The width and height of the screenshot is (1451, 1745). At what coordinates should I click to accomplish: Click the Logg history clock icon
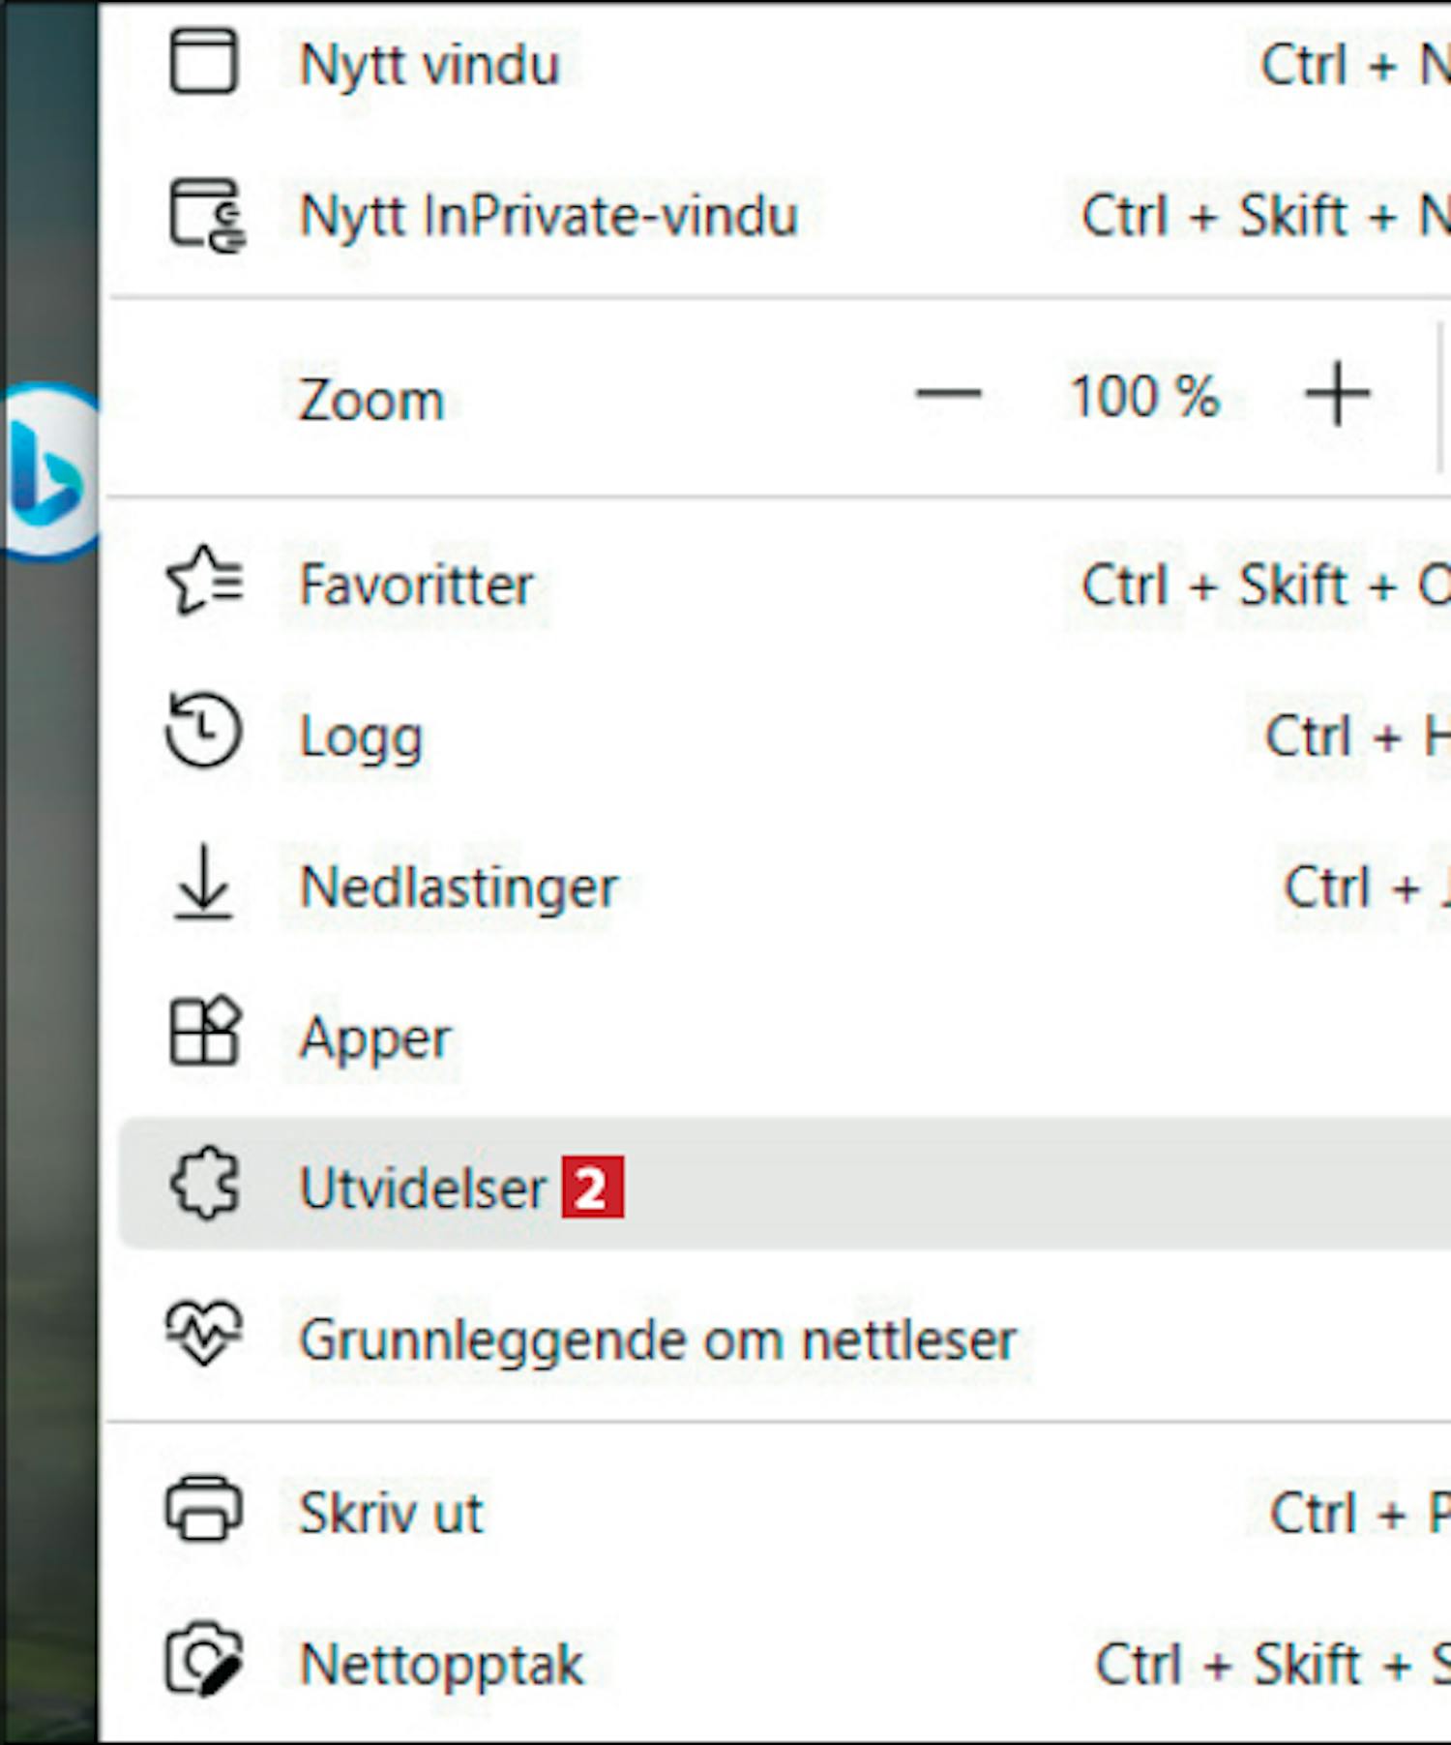[203, 732]
